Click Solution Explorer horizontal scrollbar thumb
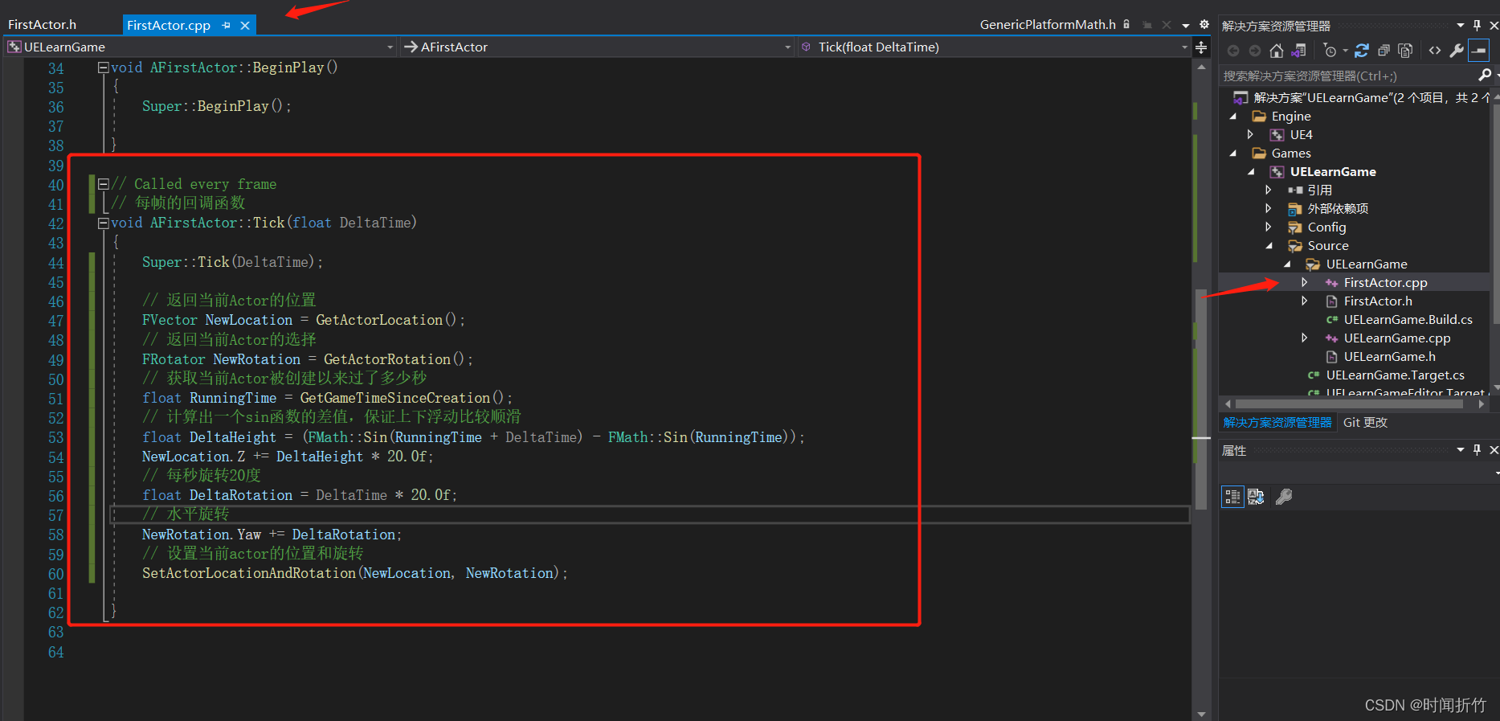 [x=1348, y=404]
